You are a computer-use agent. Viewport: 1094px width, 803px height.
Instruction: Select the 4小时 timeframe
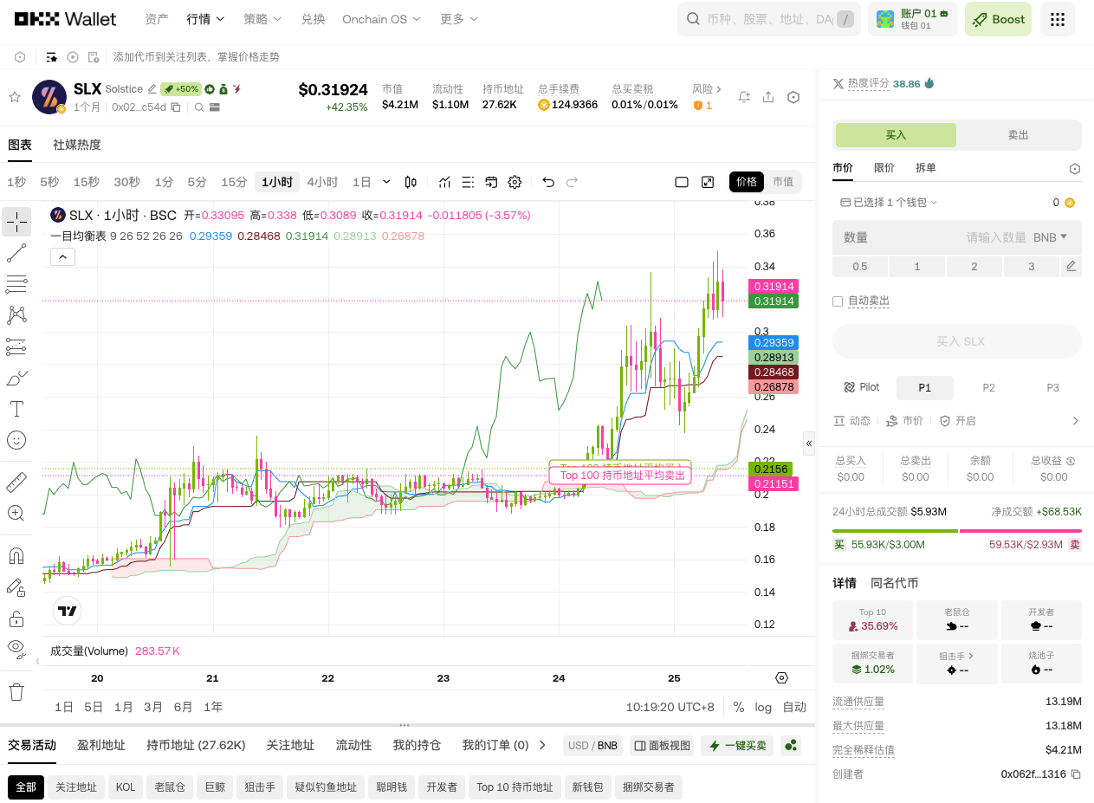(x=322, y=182)
